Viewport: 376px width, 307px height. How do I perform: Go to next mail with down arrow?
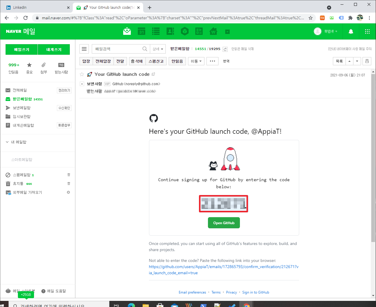(357, 61)
